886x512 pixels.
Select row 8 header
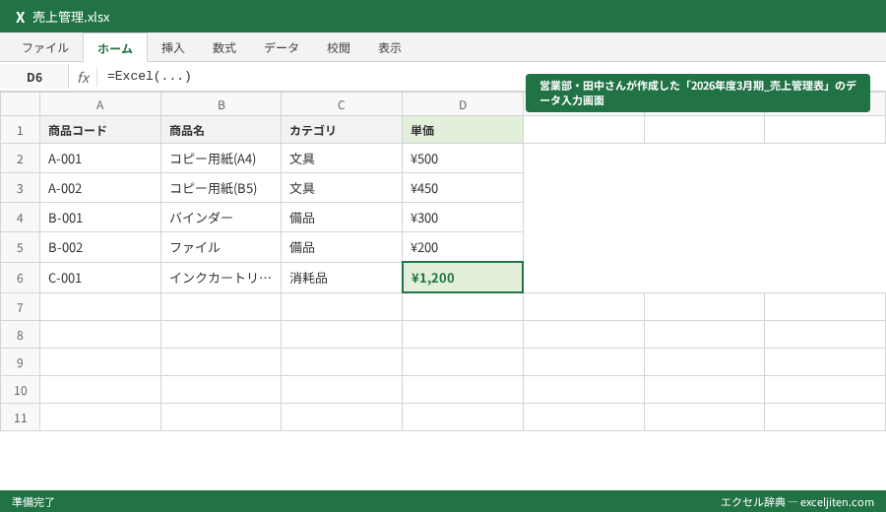pos(20,335)
